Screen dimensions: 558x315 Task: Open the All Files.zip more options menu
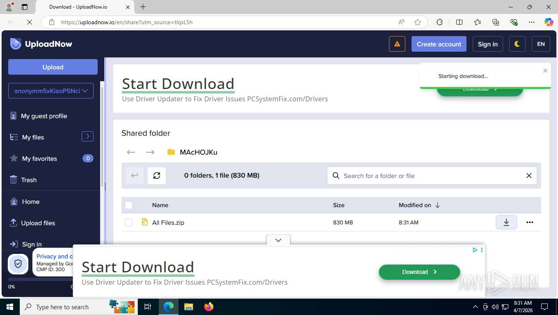530,222
